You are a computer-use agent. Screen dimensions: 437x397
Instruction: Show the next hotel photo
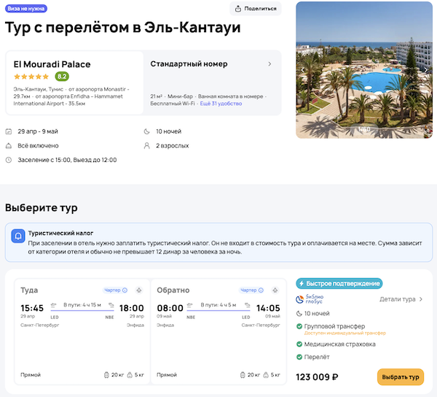(x=426, y=70)
